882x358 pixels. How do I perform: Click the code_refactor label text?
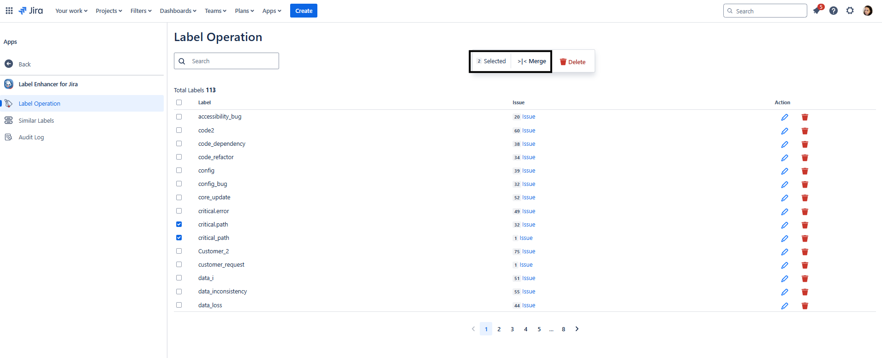pos(216,157)
